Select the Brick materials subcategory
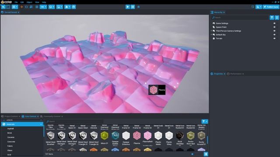Image resolution: width=280 pixels, height=157 pixels. (x=10, y=133)
